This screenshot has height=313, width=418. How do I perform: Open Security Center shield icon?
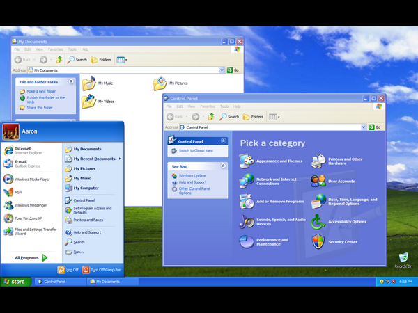coord(318,241)
